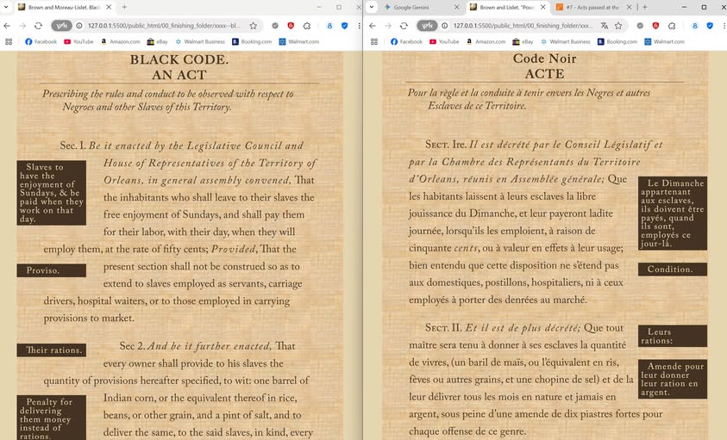Click the URL field in the left window
The height and width of the screenshot is (440, 727).
[x=165, y=26]
